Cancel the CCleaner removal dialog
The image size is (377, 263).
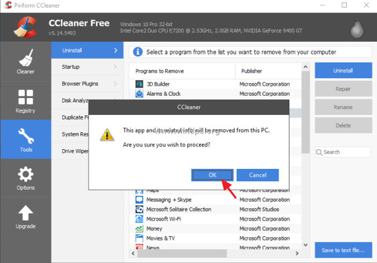pyautogui.click(x=258, y=175)
